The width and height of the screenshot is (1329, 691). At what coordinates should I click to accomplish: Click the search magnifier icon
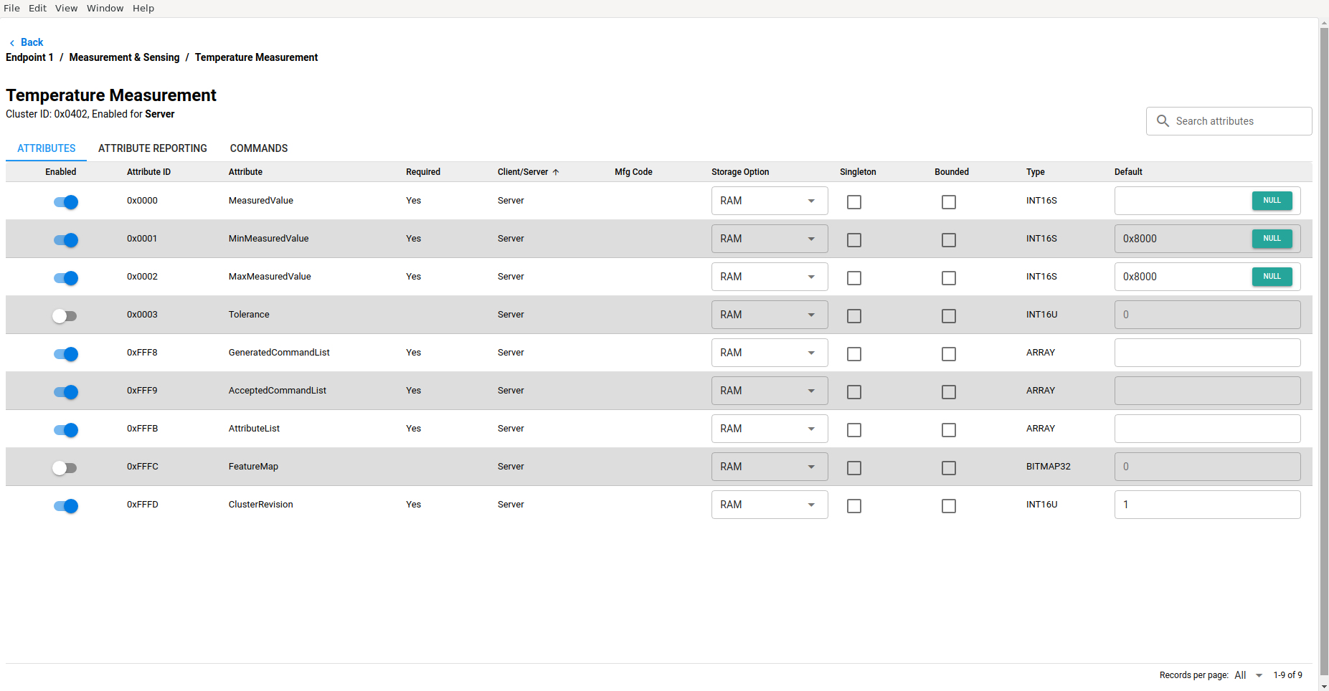1163,121
